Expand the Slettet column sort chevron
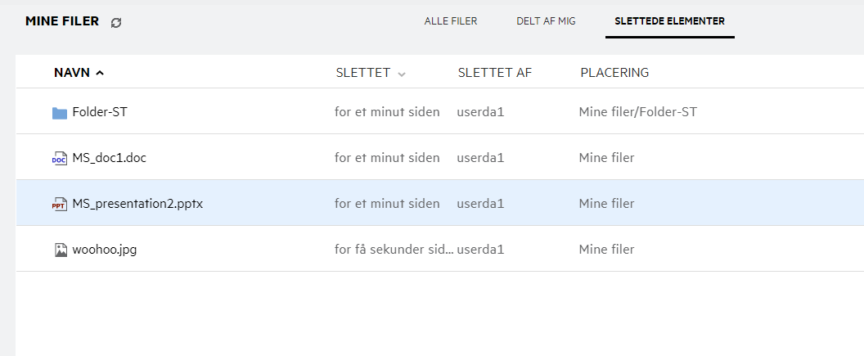 (x=402, y=74)
